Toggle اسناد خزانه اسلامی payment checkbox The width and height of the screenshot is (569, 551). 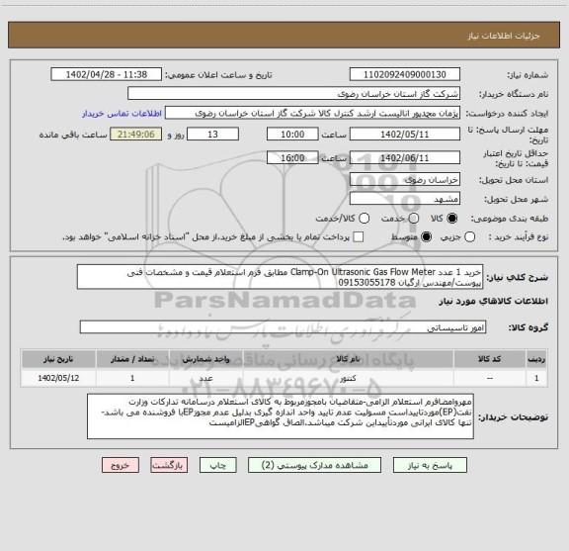(359, 237)
